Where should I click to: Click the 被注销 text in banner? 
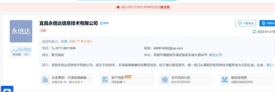pos(165,7)
